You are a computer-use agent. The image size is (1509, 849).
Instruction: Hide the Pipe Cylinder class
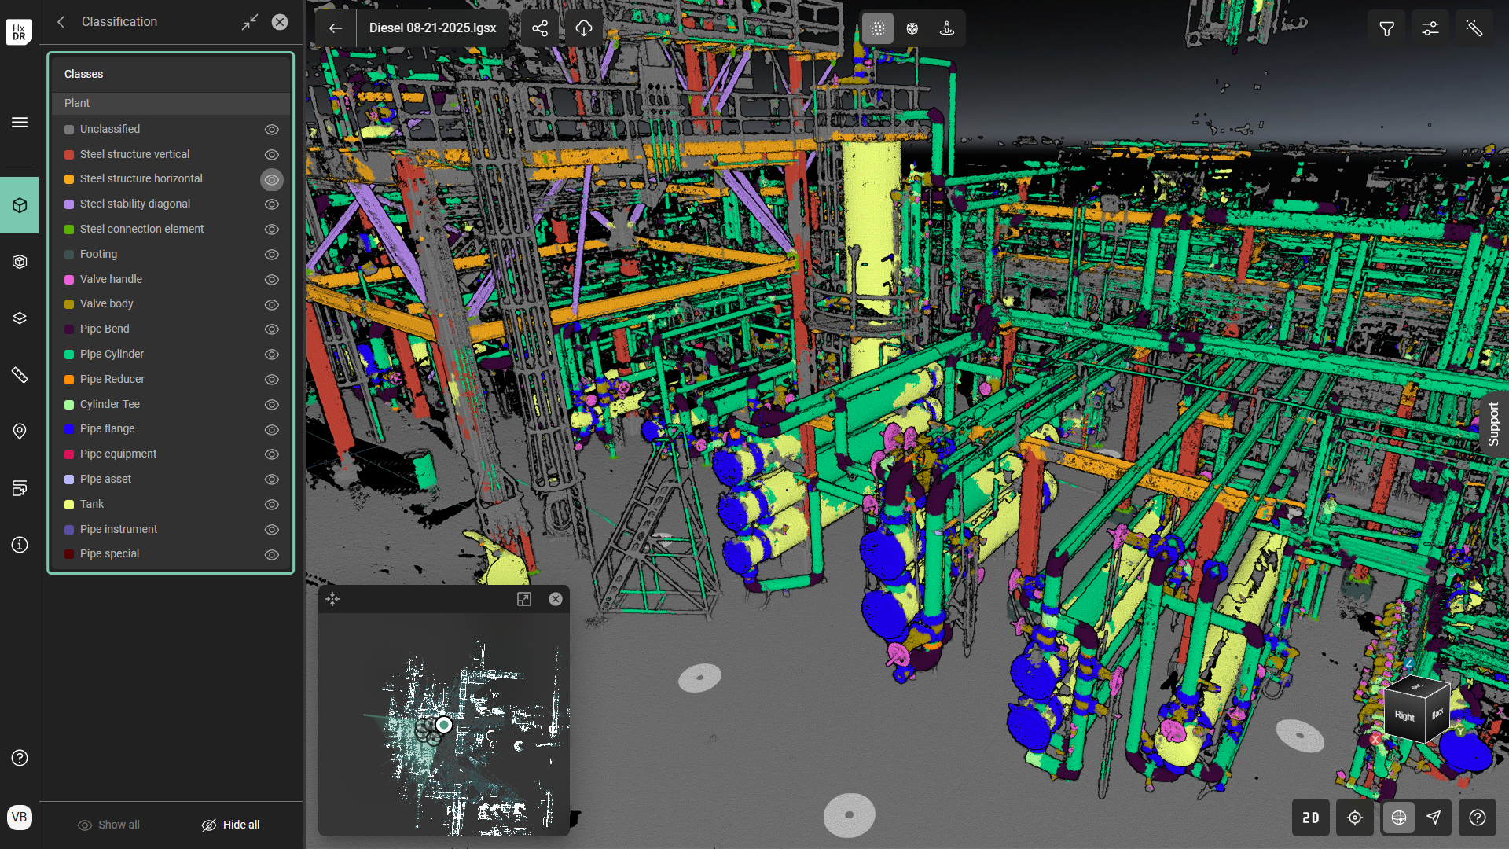[272, 355]
